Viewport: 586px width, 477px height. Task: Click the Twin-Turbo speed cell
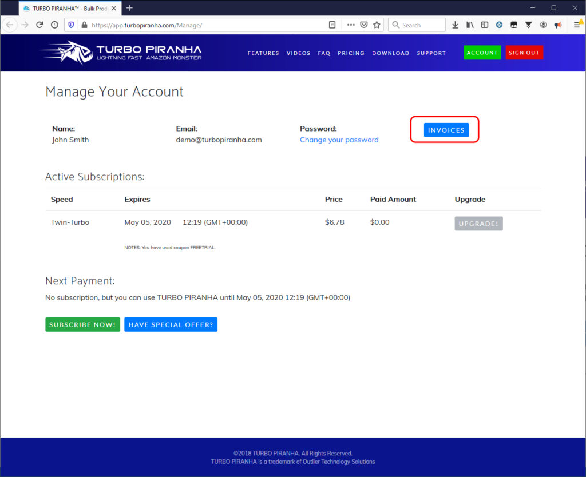pos(70,222)
